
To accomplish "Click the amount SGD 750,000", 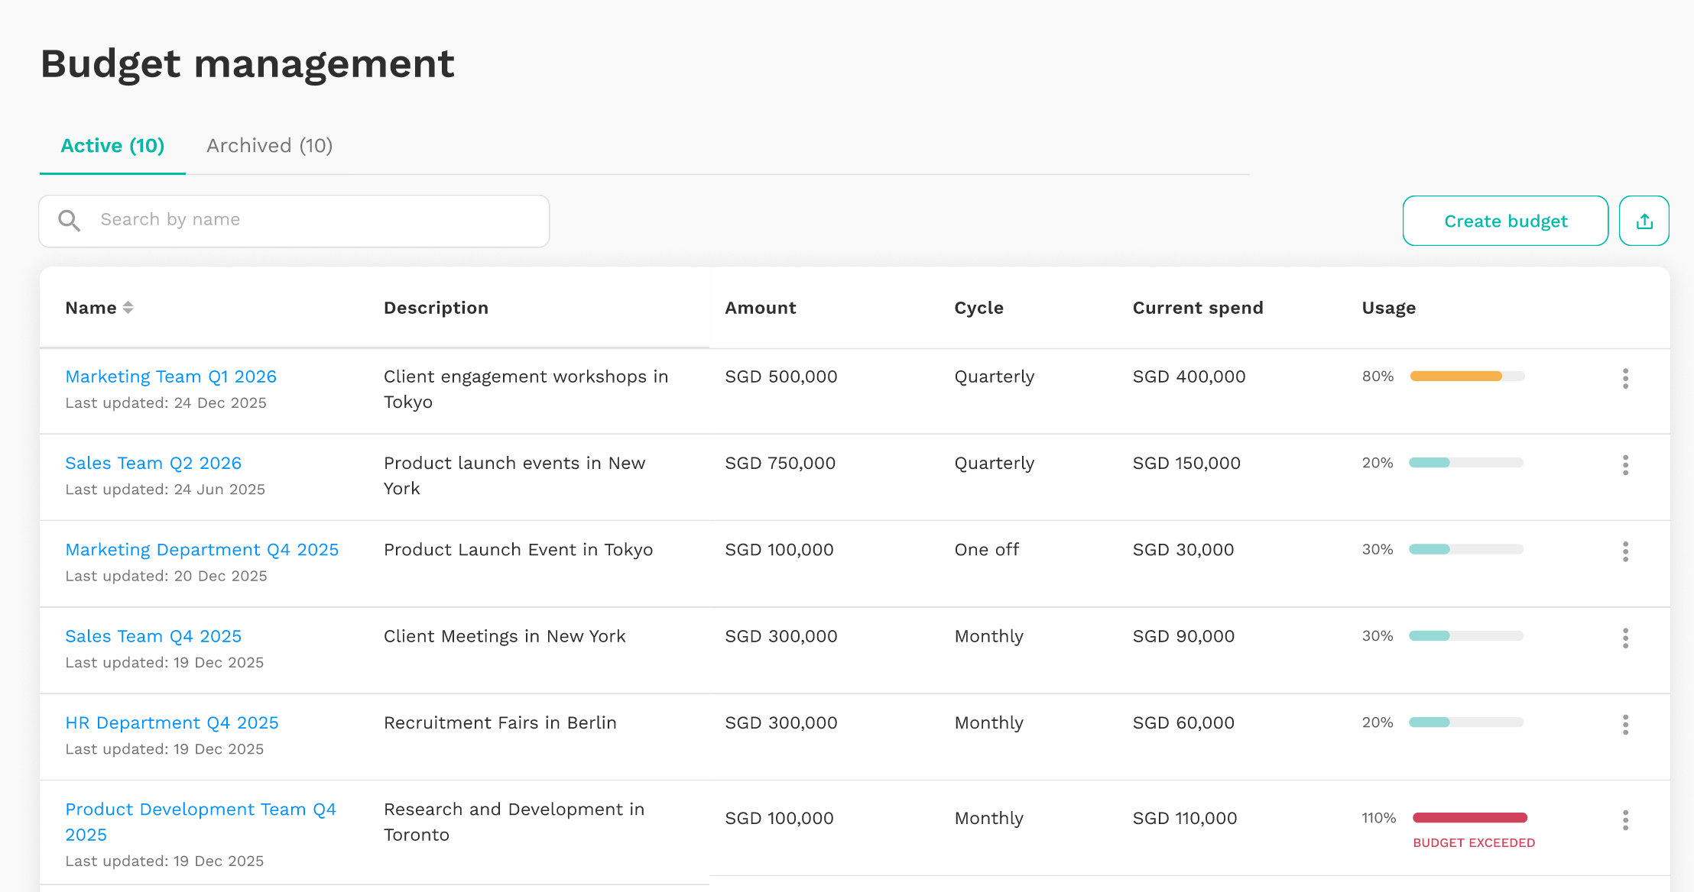I will pos(780,463).
